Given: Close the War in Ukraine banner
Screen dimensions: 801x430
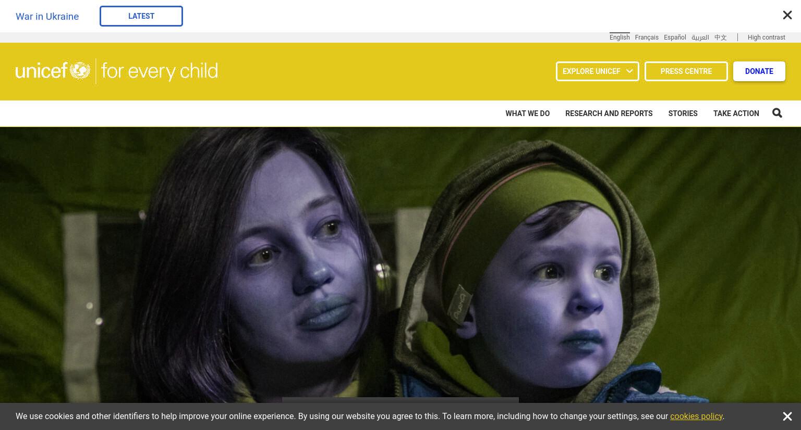Looking at the screenshot, I should (x=787, y=16).
